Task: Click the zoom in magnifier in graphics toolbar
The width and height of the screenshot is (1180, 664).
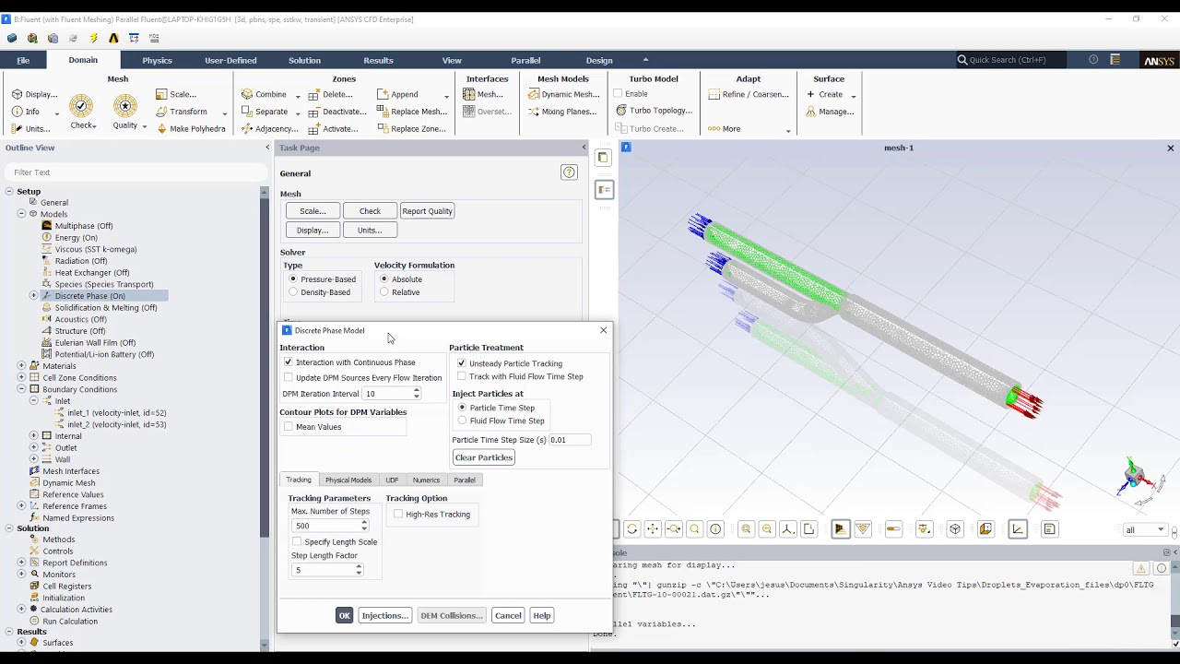Action: coord(746,529)
